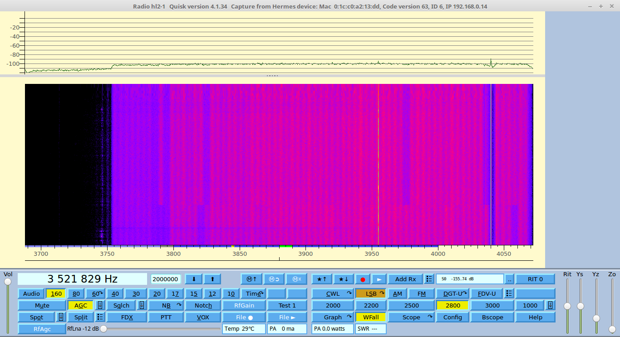Click the 2000000 sample rate field
620x337 pixels.
pos(166,279)
